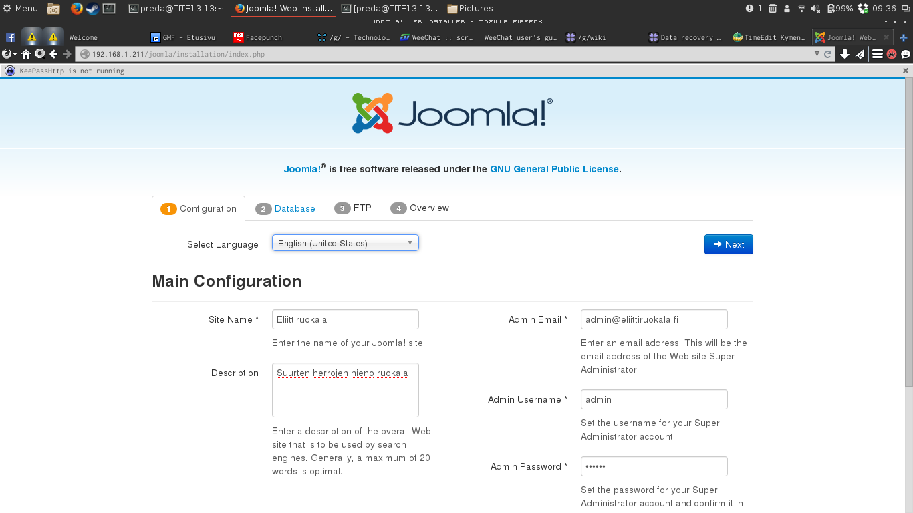Switch to preda@TITE13-13:~ terminal window
This screenshot has width=913, height=513.
[176, 9]
